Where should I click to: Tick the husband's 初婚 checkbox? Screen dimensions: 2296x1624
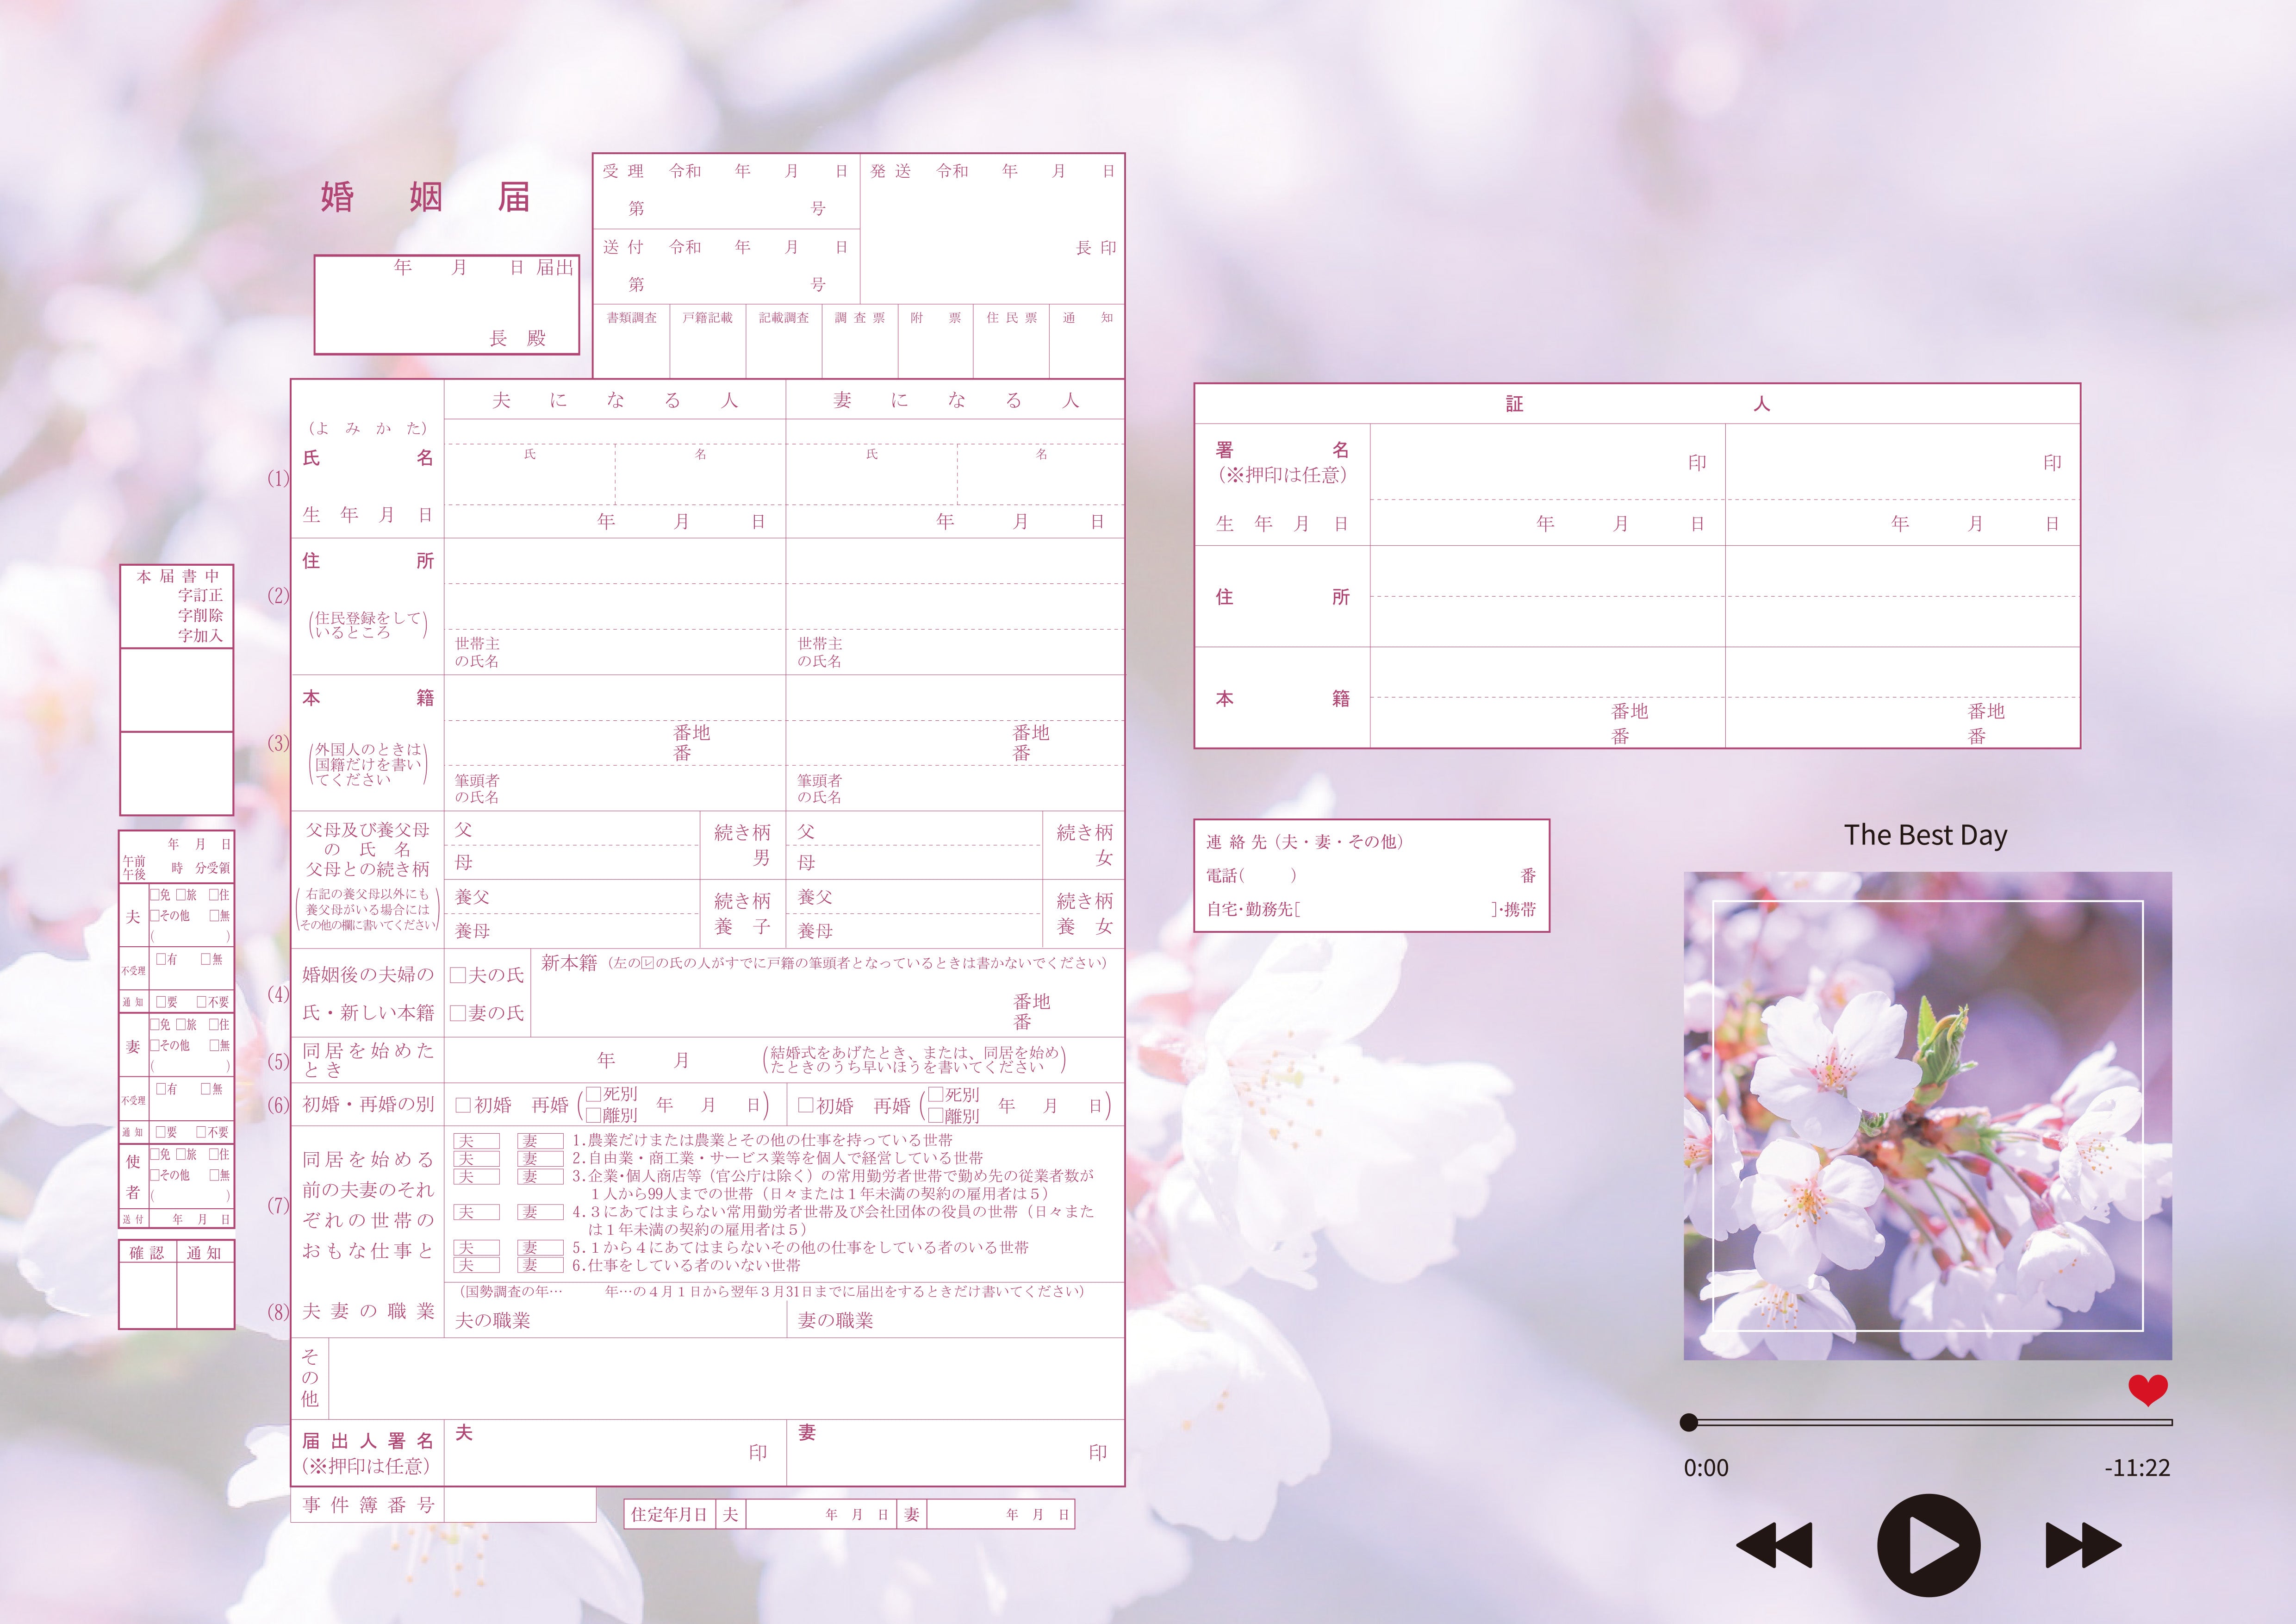(x=463, y=1105)
